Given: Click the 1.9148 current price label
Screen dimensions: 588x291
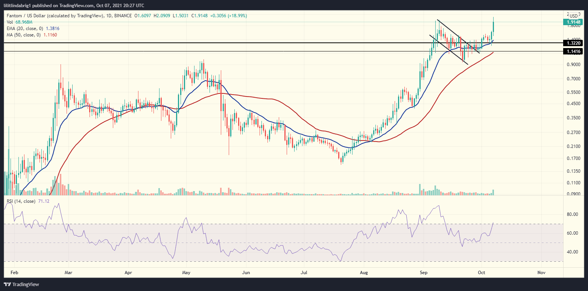Looking at the screenshot, I should point(573,23).
